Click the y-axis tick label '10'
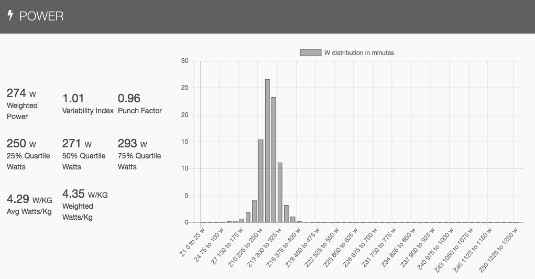 coord(184,168)
